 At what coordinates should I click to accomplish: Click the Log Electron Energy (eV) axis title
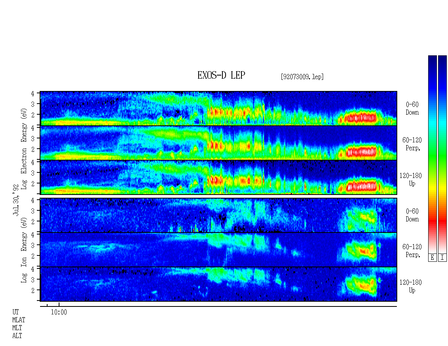(24, 149)
